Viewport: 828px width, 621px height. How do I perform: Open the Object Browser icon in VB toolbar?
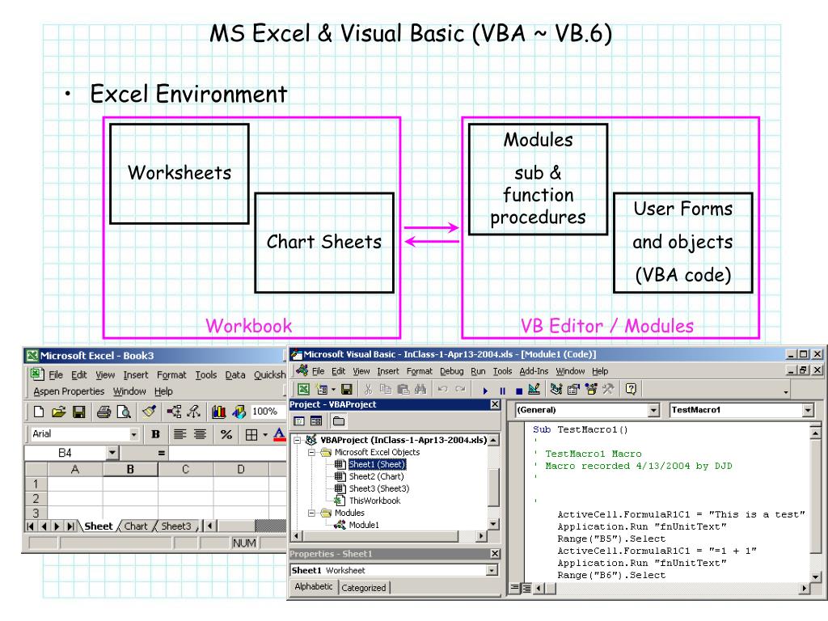click(591, 390)
